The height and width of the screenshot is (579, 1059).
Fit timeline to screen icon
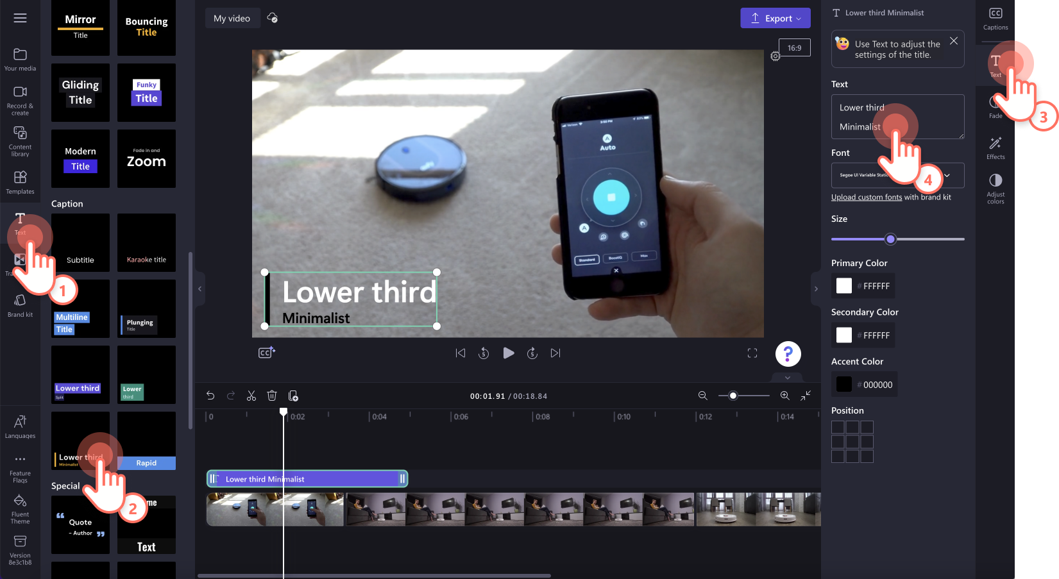pyautogui.click(x=806, y=396)
